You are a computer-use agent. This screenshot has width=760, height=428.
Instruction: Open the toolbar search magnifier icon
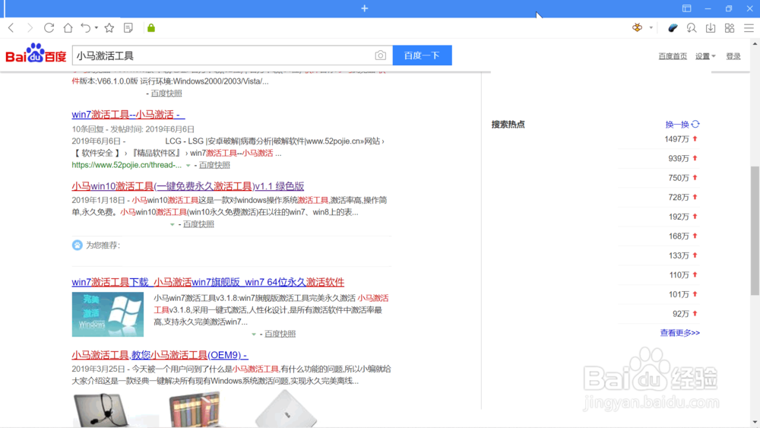tap(692, 28)
